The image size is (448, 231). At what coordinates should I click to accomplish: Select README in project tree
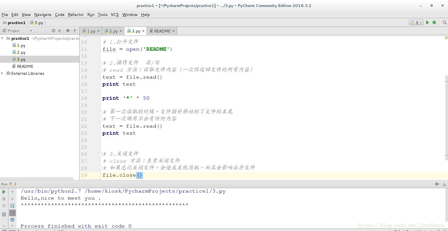pyautogui.click(x=23, y=66)
